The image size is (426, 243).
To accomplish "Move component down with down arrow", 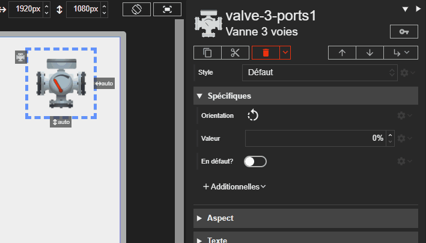I will click(x=370, y=52).
